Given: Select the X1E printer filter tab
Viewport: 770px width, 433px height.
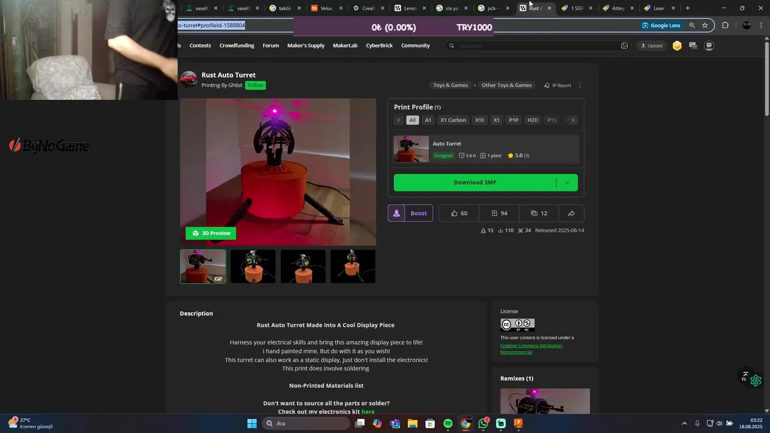Looking at the screenshot, I should 479,120.
